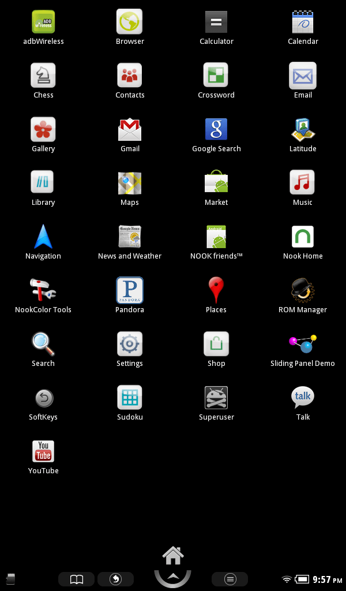This screenshot has height=591, width=346.
Task: Open the YouTube app
Action: tap(43, 451)
